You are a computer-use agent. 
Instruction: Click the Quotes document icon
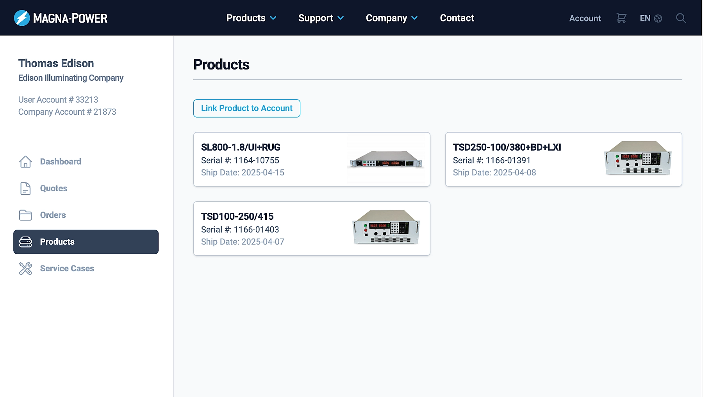(x=25, y=188)
